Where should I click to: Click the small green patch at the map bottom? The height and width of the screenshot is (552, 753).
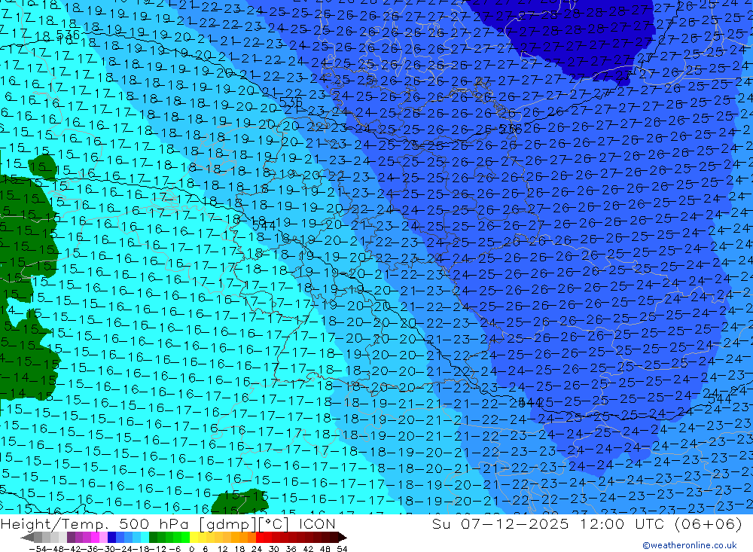[239, 502]
